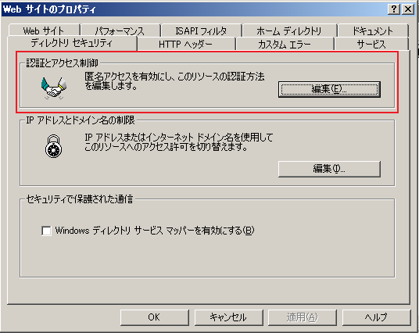Viewport: 419px width, 333px height.
Task: Select the ディレクトリ セキュリティ tab
Action: (x=72, y=43)
